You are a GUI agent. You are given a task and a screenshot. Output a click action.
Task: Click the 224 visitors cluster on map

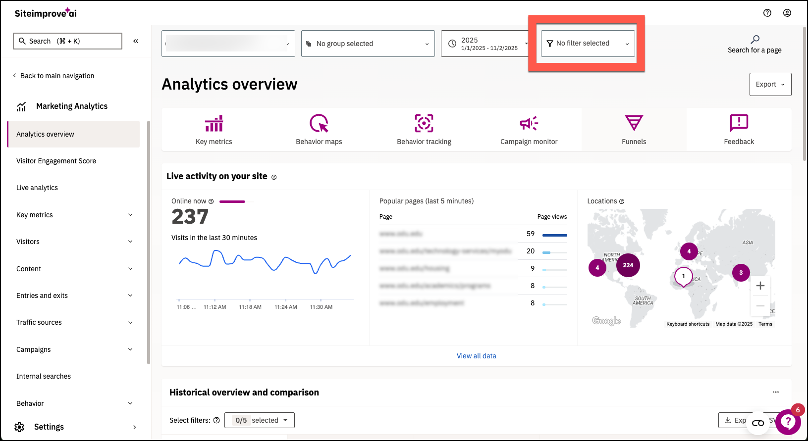[x=628, y=265]
